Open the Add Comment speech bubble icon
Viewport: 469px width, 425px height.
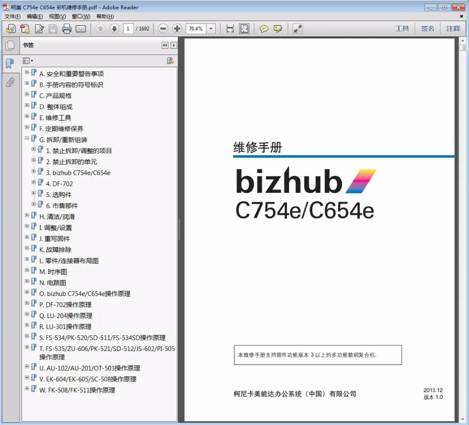click(x=264, y=29)
